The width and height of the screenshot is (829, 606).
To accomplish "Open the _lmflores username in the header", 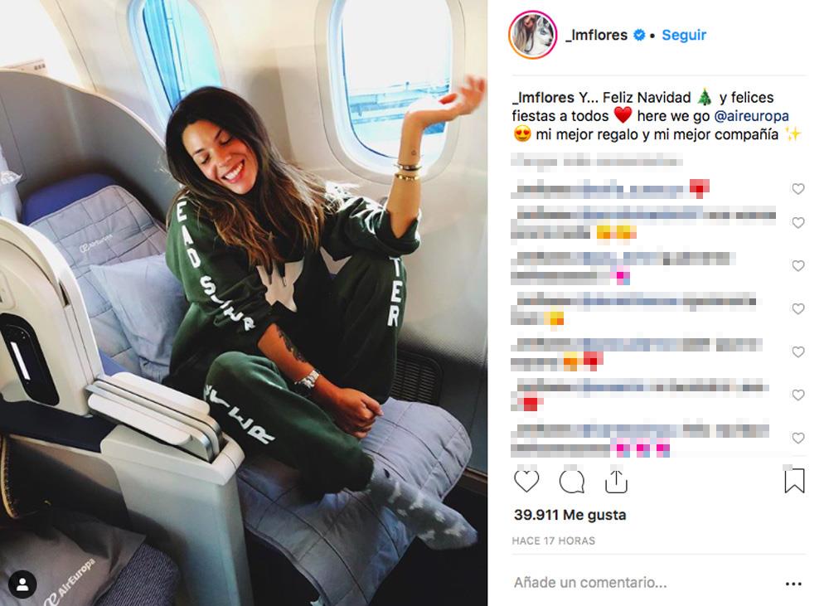I will tap(596, 35).
